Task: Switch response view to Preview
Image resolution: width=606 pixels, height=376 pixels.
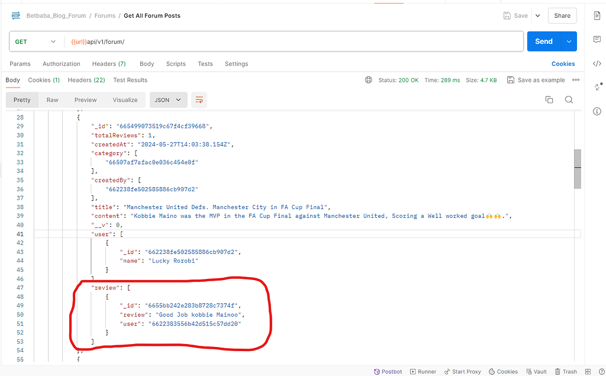Action: click(86, 100)
